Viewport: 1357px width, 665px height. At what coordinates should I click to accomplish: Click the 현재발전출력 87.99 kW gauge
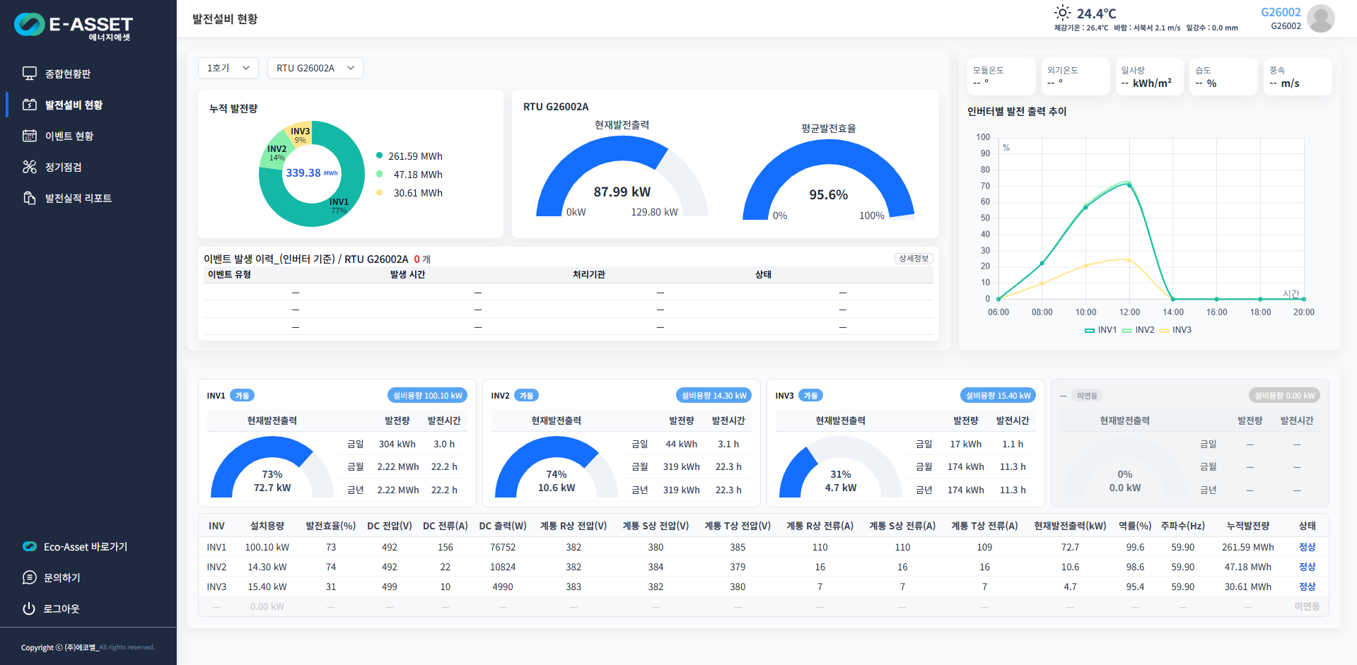(622, 176)
